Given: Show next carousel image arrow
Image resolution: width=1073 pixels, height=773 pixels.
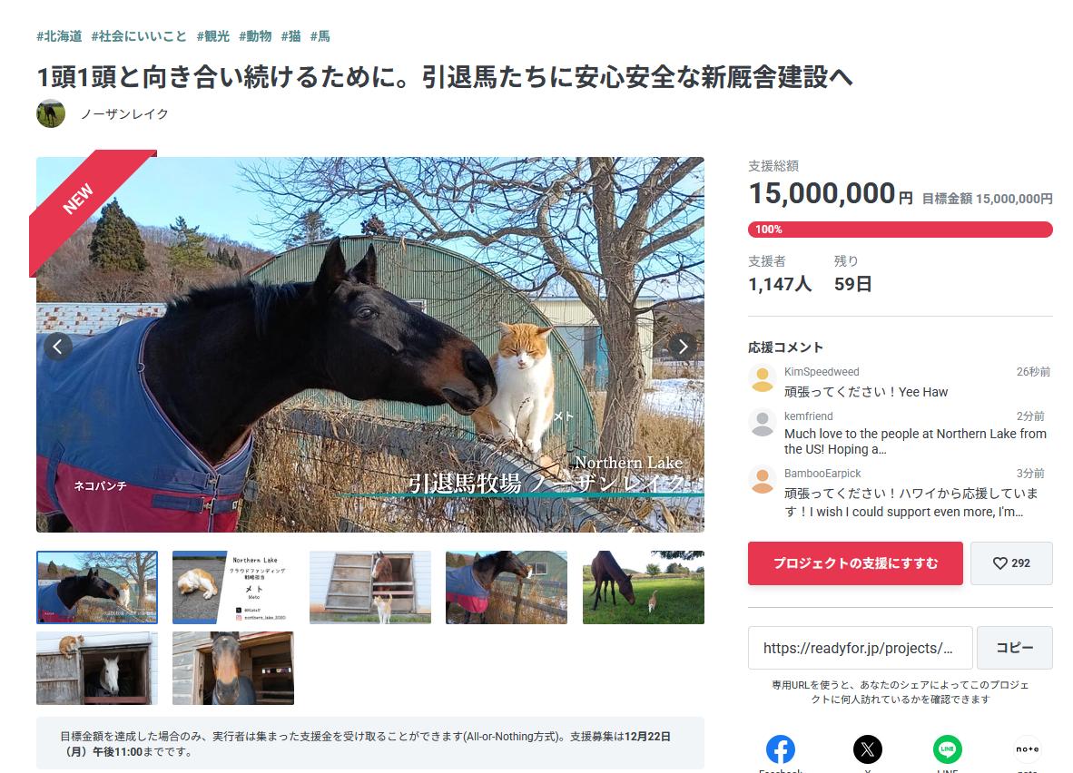Looking at the screenshot, I should click(x=683, y=347).
